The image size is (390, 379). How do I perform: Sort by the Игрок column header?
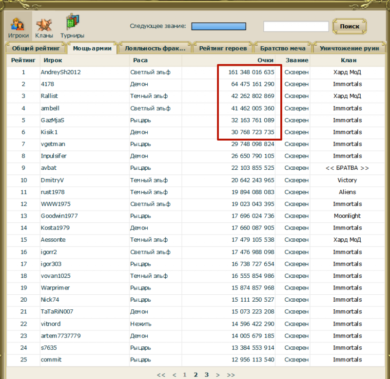(x=53, y=60)
